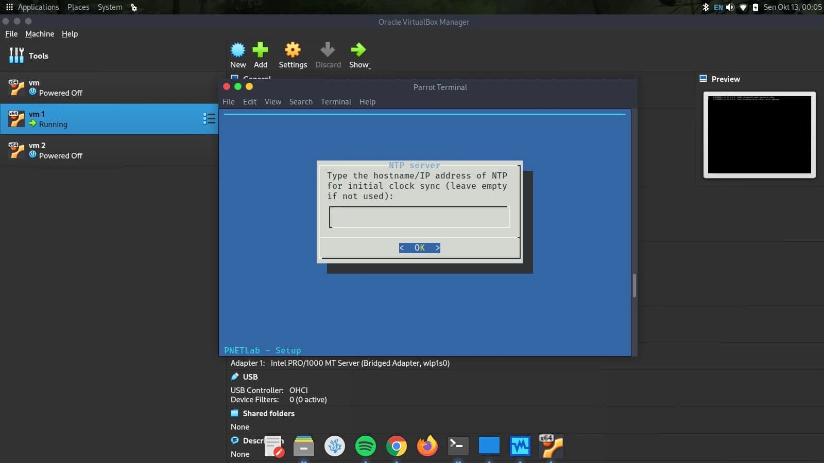Click the NTP hostname input field
824x463 pixels.
419,217
